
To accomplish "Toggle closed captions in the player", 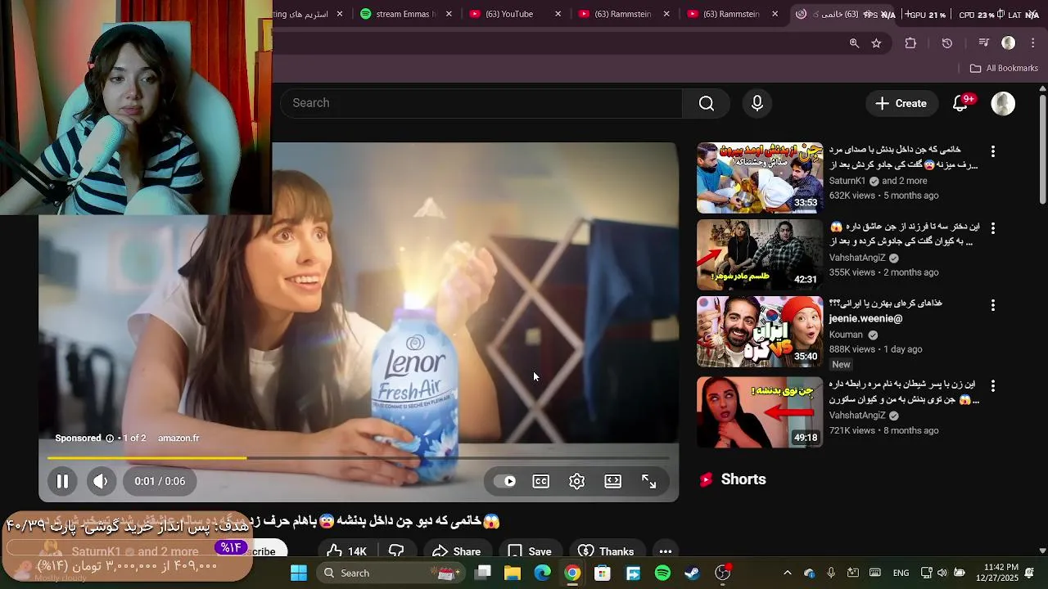I will coord(541,481).
